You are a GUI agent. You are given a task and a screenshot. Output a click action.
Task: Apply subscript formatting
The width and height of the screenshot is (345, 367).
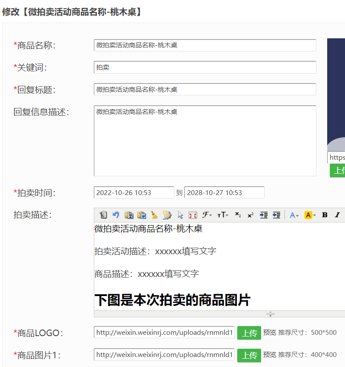238,215
